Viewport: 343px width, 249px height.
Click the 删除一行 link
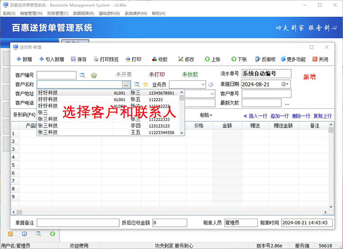click(301, 116)
